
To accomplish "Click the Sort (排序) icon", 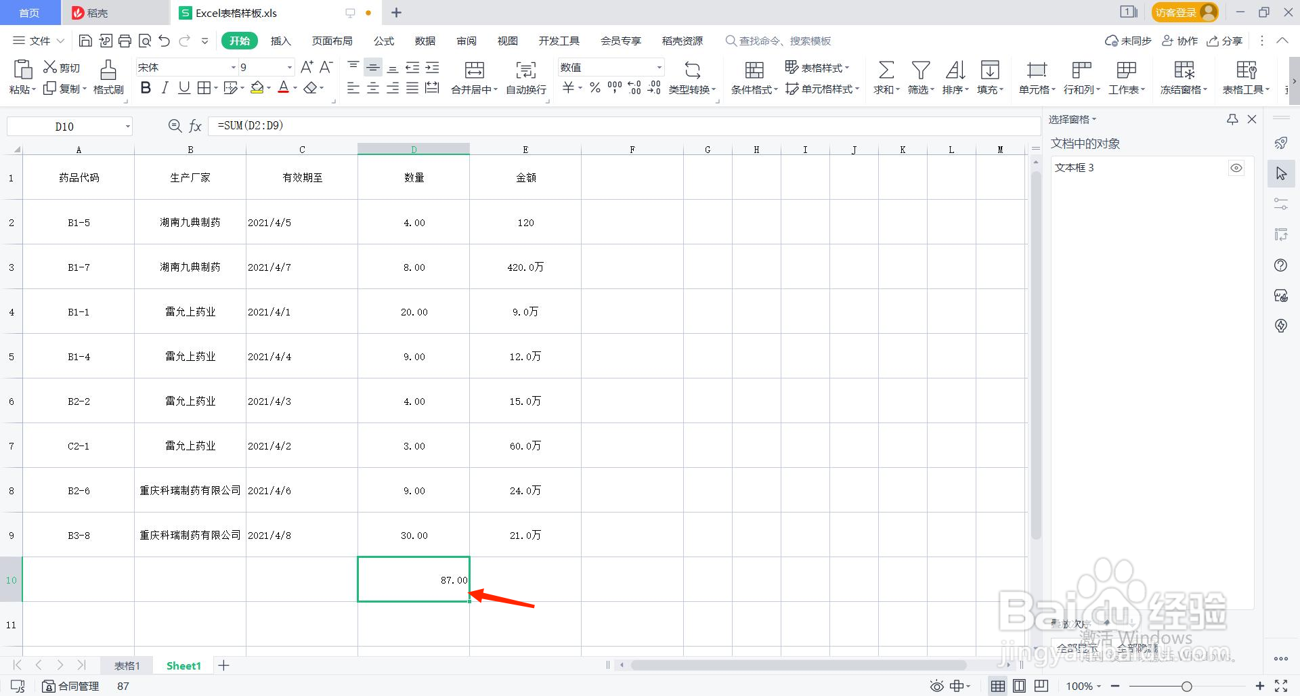I will (955, 70).
